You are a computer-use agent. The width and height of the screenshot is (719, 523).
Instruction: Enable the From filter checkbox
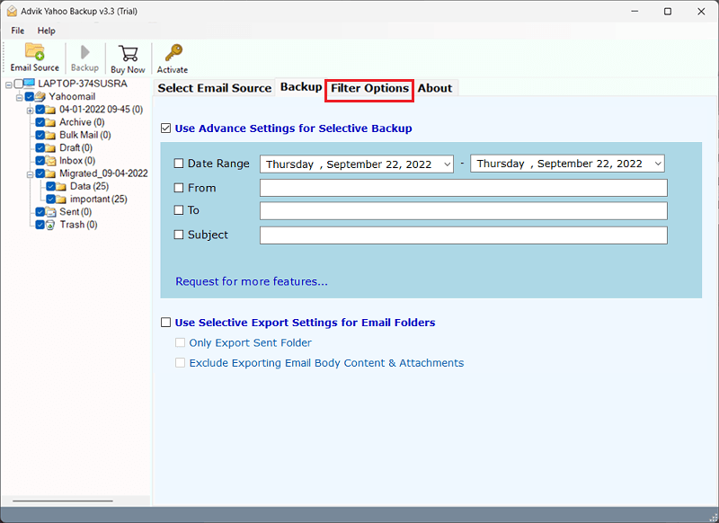pos(179,188)
